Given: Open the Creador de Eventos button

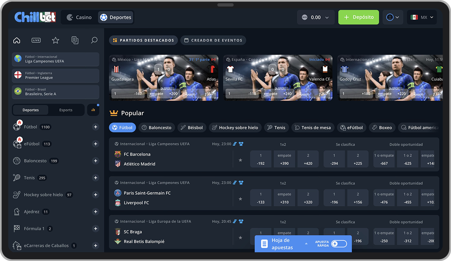Looking at the screenshot, I should point(213,40).
